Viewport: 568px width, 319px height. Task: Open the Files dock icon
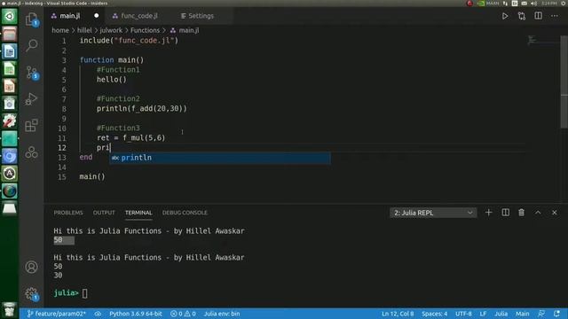click(x=10, y=34)
